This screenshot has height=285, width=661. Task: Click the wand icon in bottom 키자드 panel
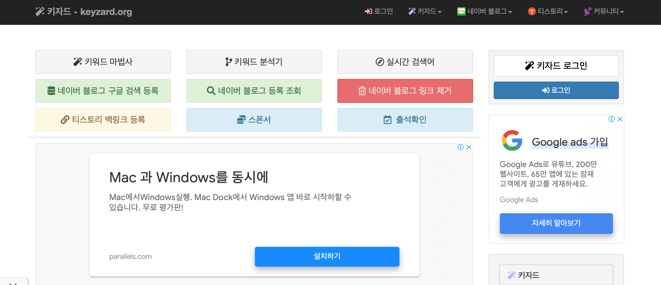[x=512, y=275]
